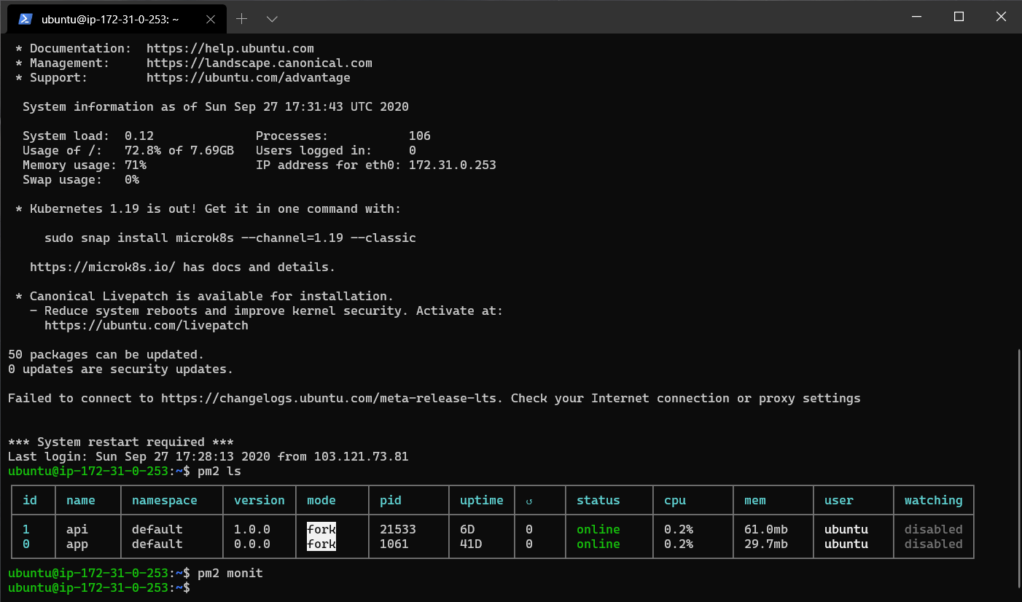Maximize the Windows Terminal window
This screenshot has width=1022, height=602.
(x=959, y=17)
